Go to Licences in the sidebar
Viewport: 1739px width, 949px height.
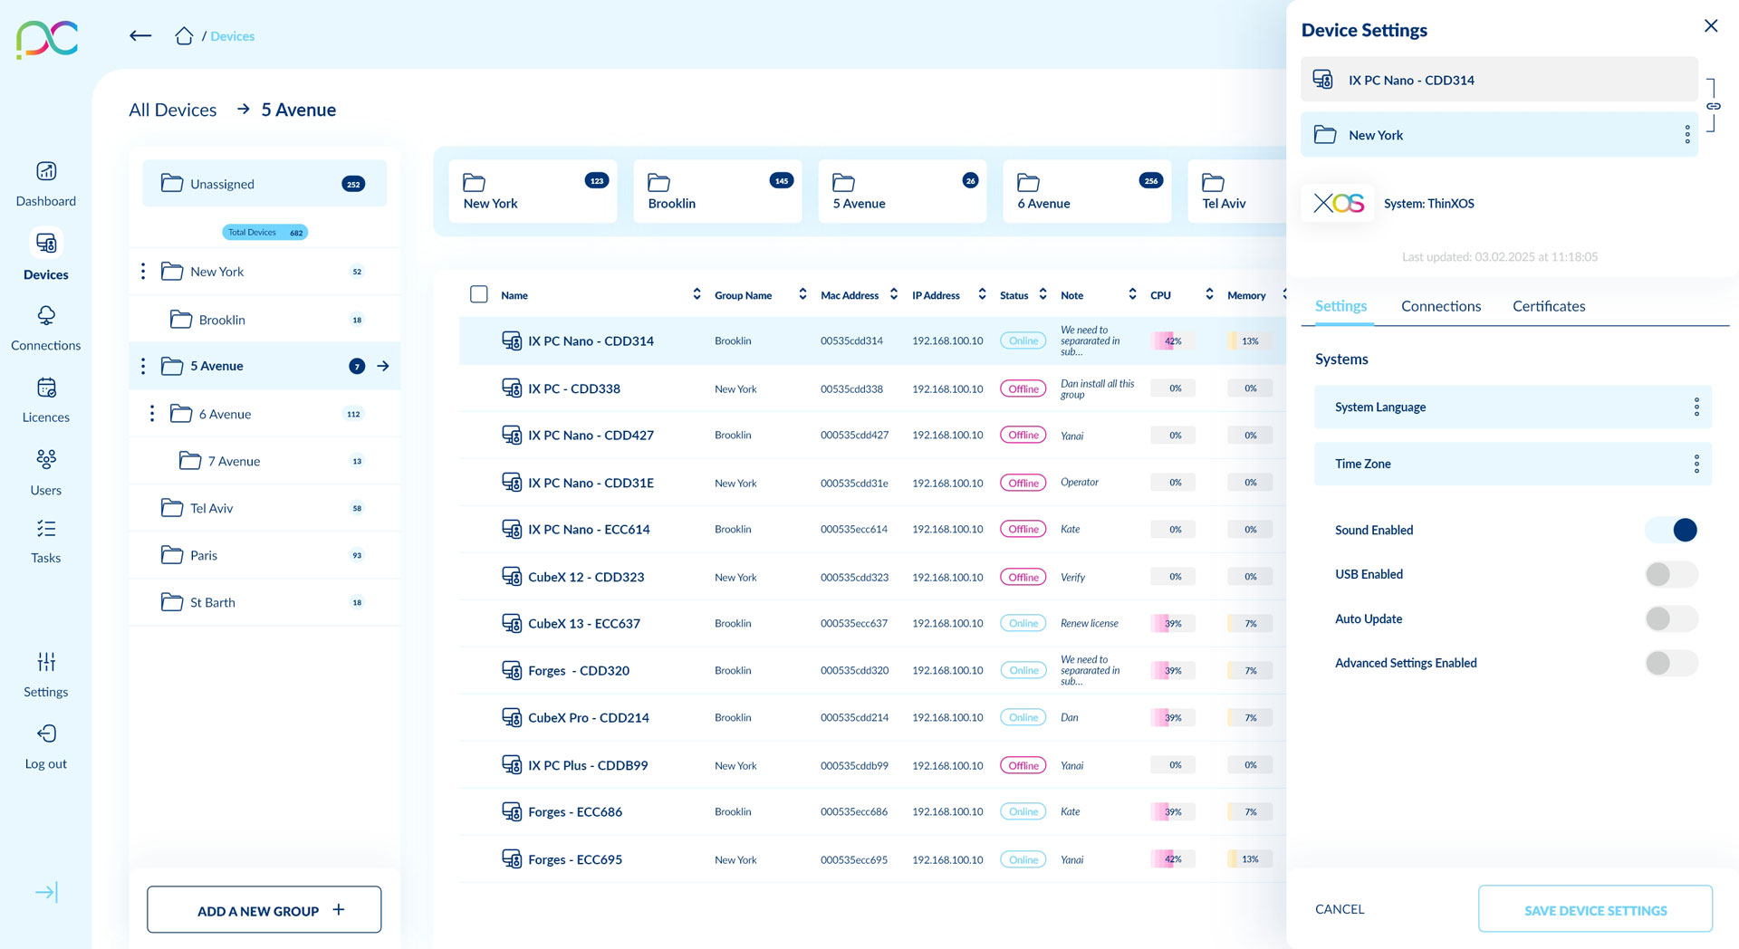coord(46,388)
